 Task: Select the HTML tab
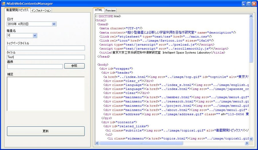click(99, 10)
